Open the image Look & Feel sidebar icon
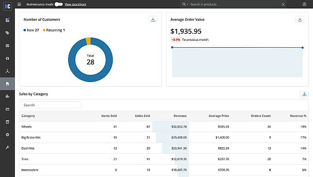Screen dimensions: 313x177 pos(7,109)
